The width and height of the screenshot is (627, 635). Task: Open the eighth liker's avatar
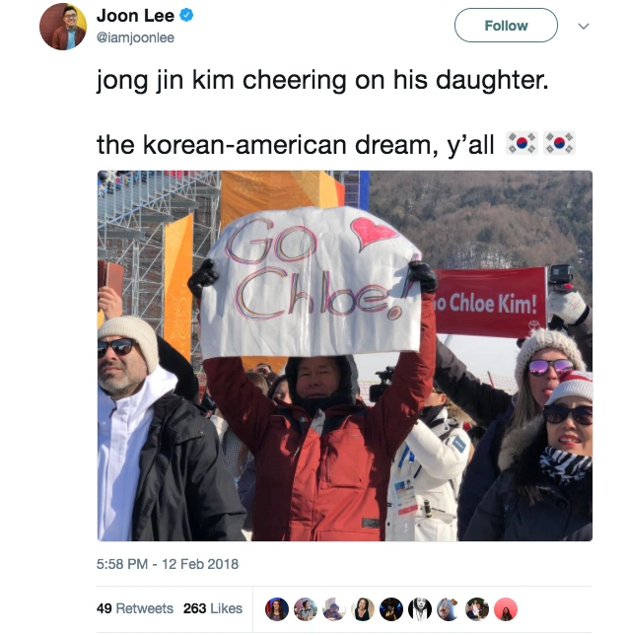477,609
